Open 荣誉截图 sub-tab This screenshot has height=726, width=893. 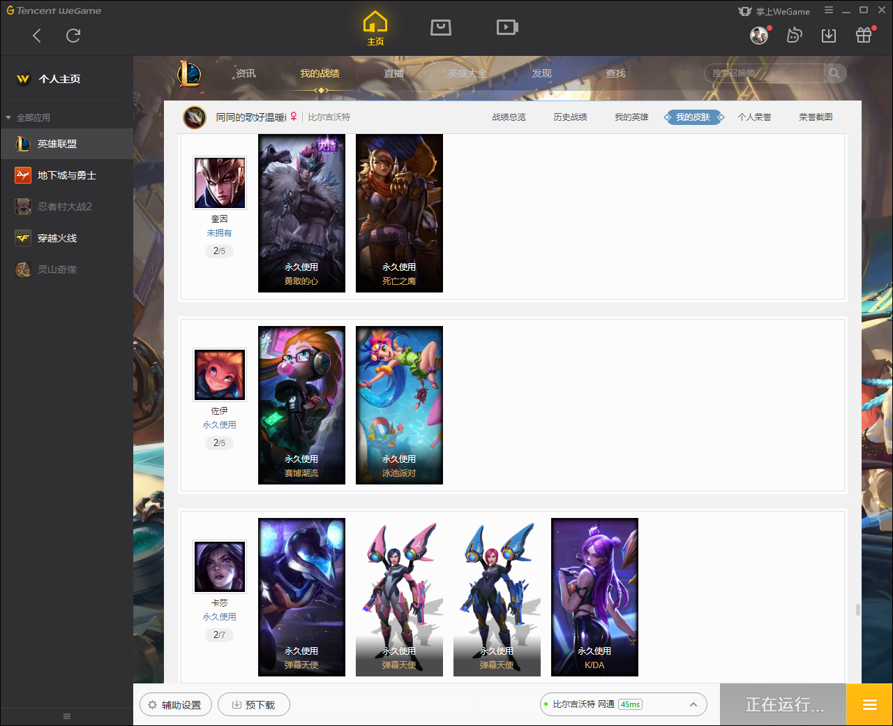[x=816, y=117]
